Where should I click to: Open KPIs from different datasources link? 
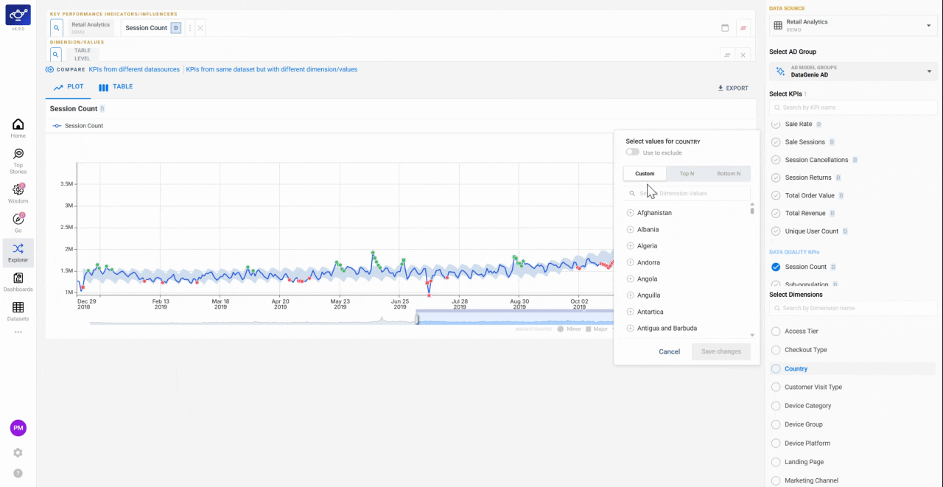(134, 69)
